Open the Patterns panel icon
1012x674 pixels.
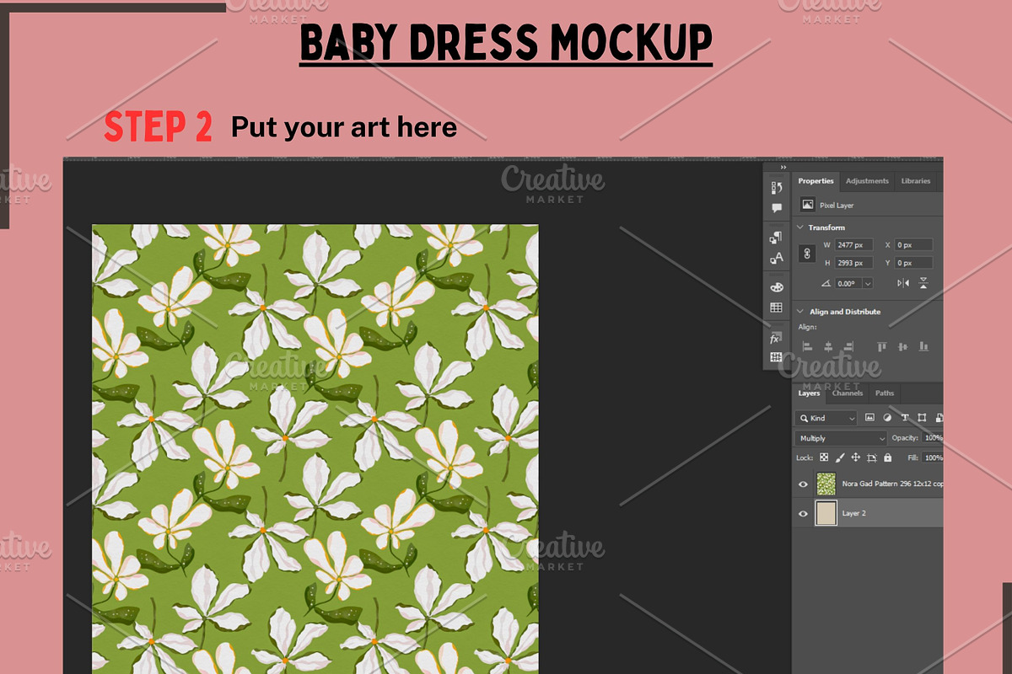pyautogui.click(x=776, y=356)
